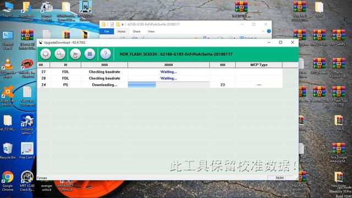Open the MRT V2.60 Crack desktop icon
The height and width of the screenshot is (198, 352).
tap(27, 182)
